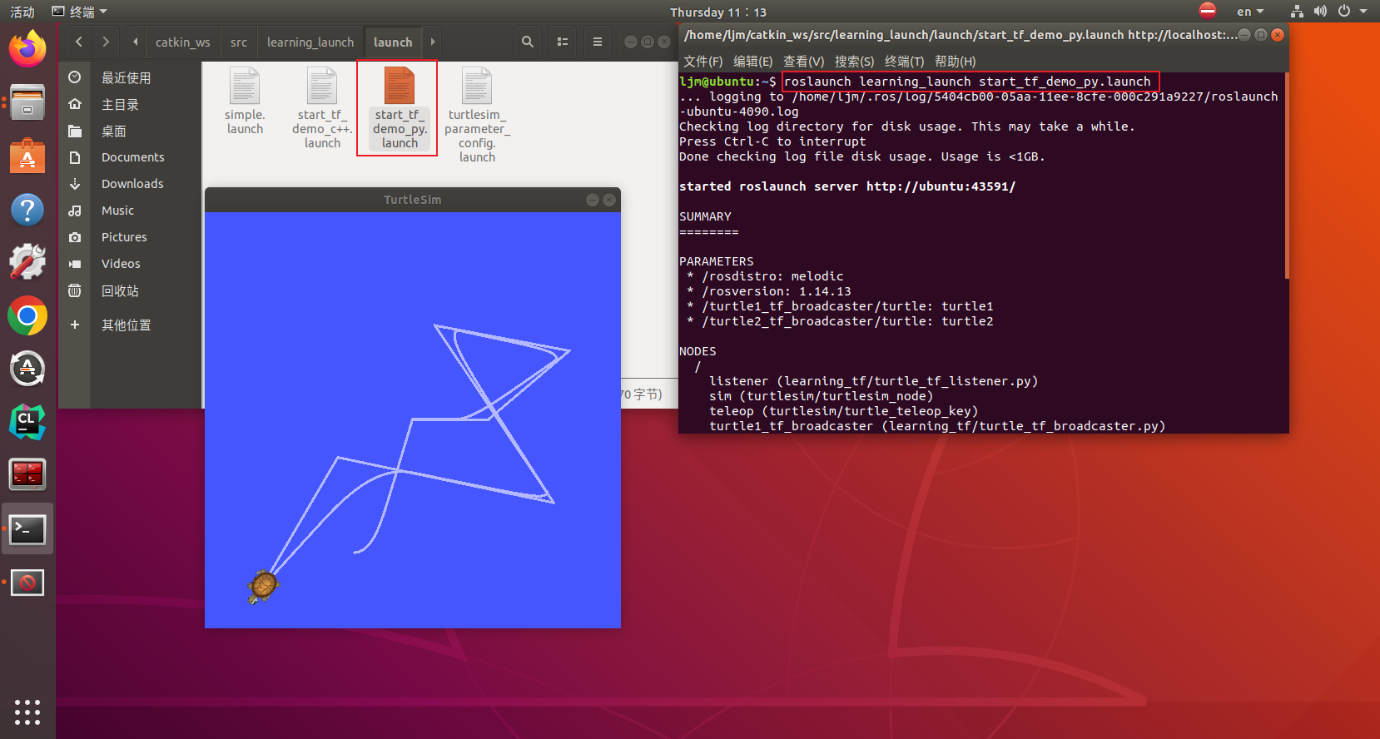
Task: Open Documents in the sidebar
Action: [132, 157]
